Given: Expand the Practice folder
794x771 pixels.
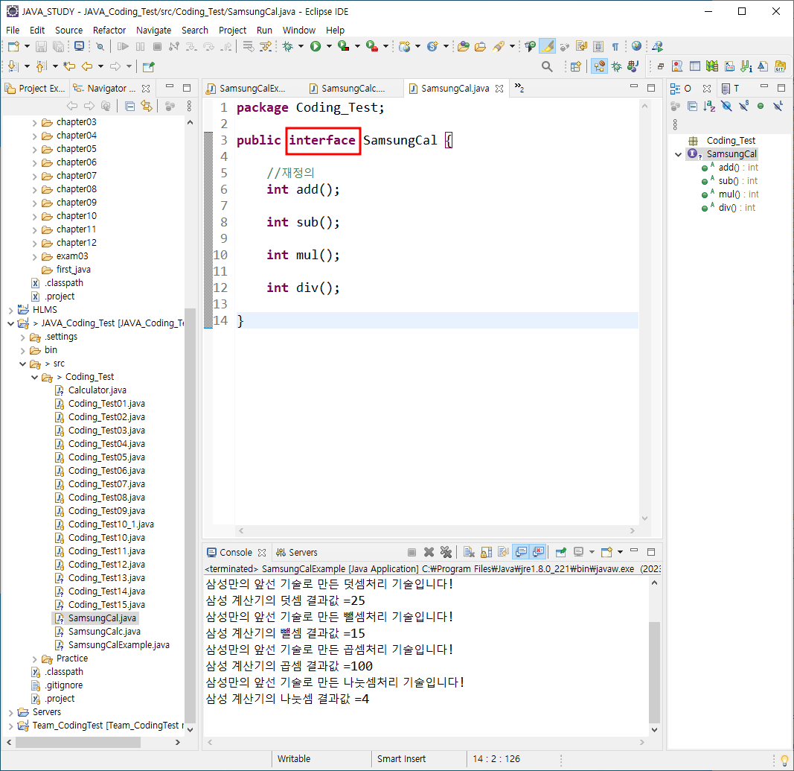Looking at the screenshot, I should [34, 659].
